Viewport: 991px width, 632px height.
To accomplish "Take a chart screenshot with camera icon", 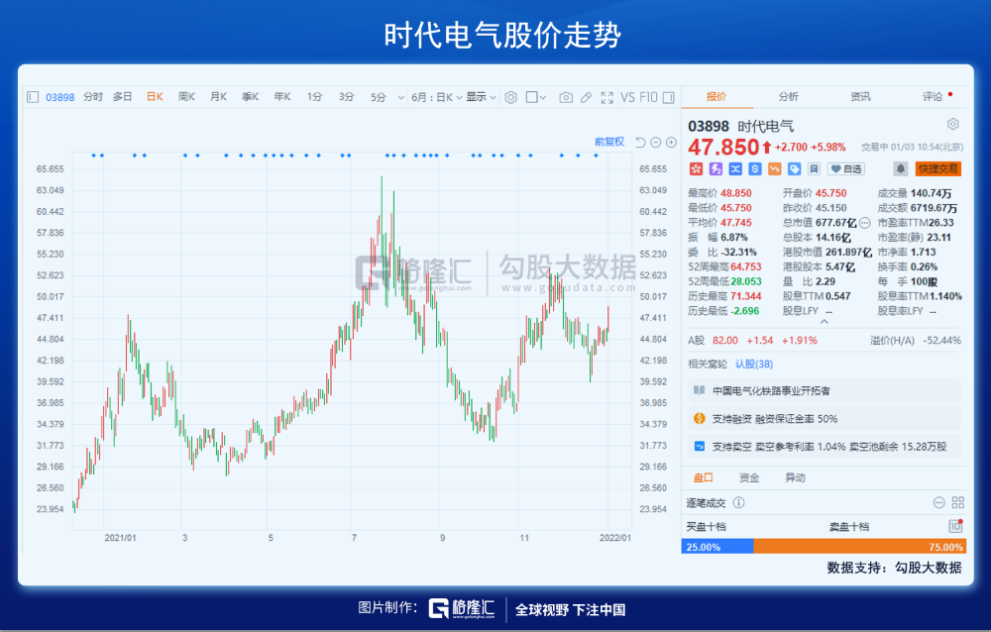I will [x=566, y=97].
